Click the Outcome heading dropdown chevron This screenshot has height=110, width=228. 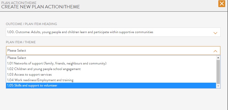pos(215,33)
